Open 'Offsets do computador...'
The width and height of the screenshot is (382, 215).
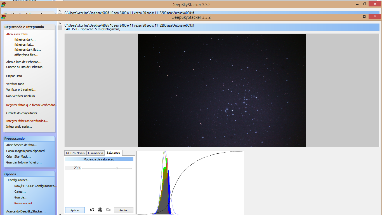pyautogui.click(x=23, y=113)
